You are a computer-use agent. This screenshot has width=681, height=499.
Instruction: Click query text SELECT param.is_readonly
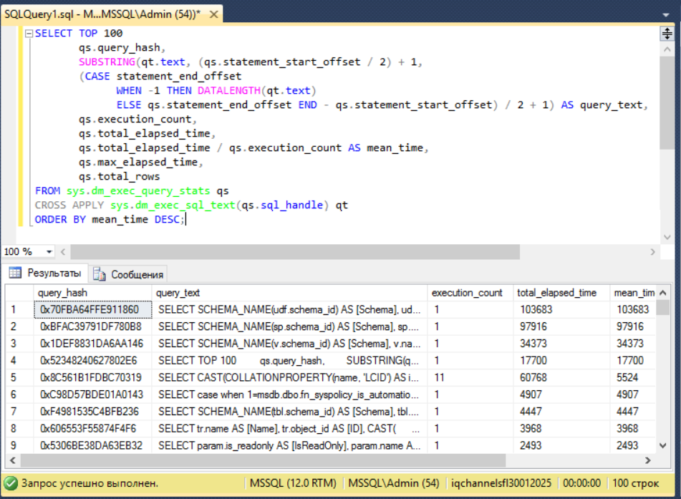pos(290,445)
